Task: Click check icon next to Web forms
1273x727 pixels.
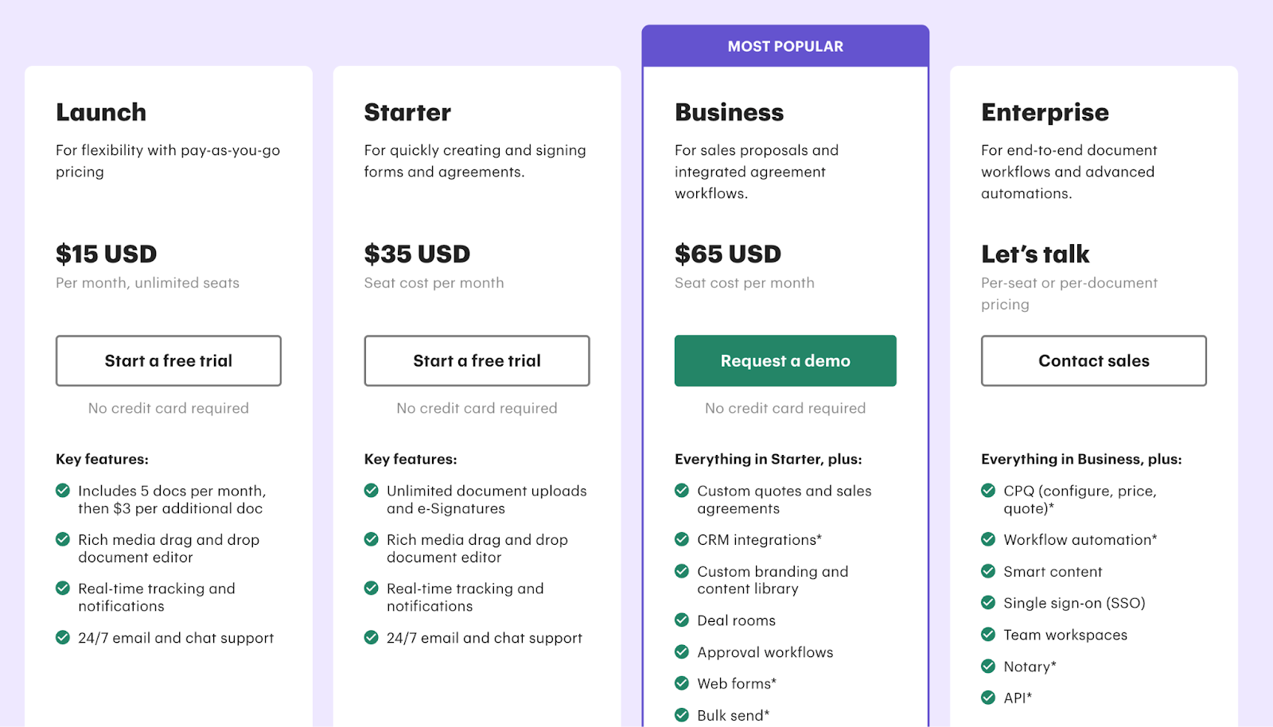Action: pos(682,683)
